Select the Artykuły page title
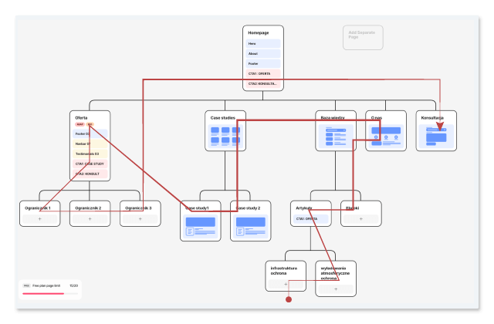The image size is (494, 324). click(303, 208)
